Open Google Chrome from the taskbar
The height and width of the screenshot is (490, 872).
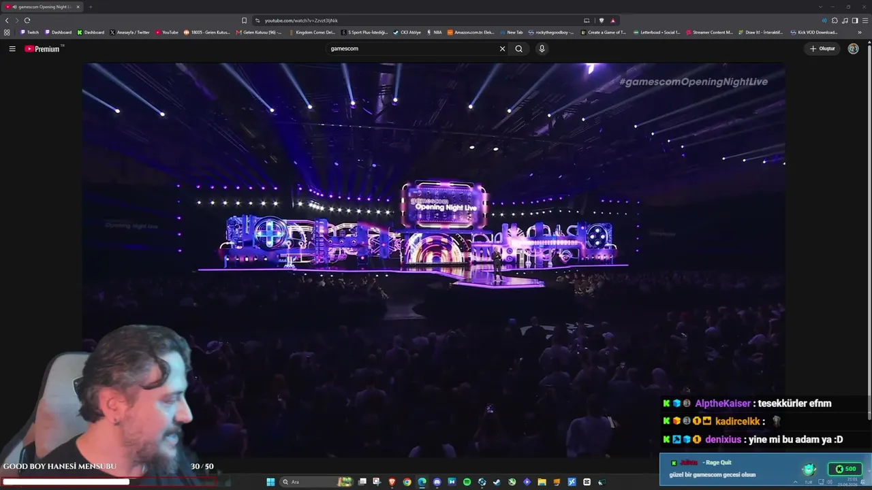click(407, 482)
